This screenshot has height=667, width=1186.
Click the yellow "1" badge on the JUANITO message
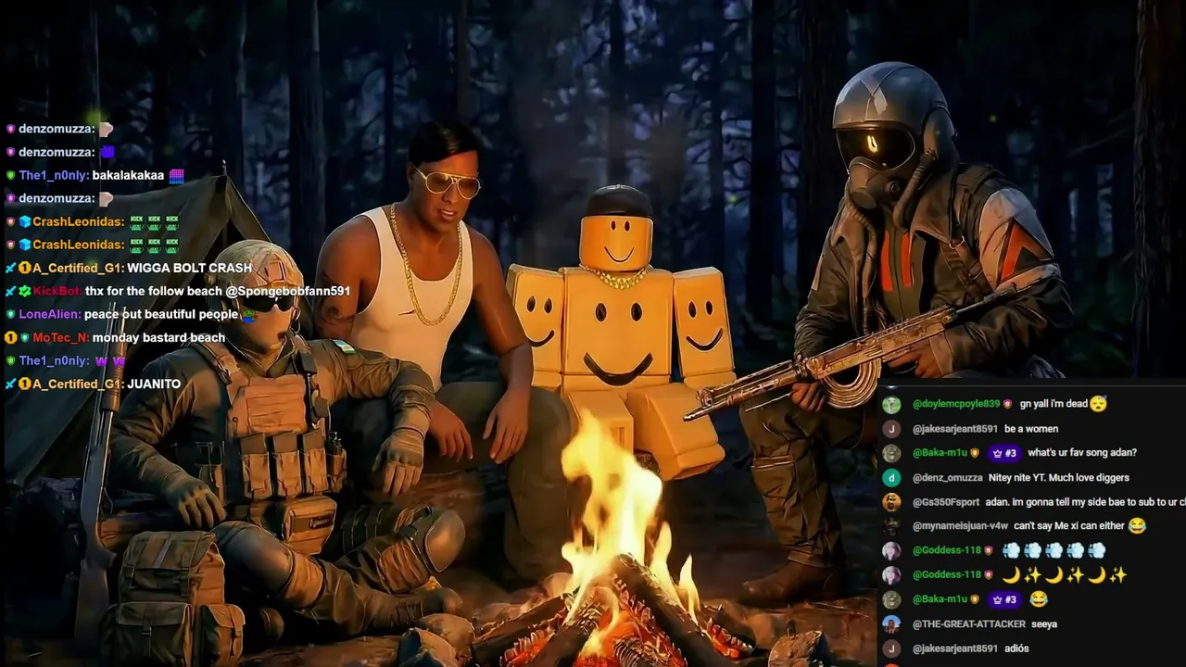24,384
